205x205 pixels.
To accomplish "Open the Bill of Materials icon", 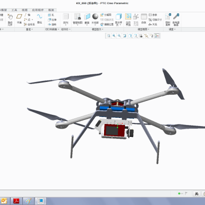I will [168, 19].
